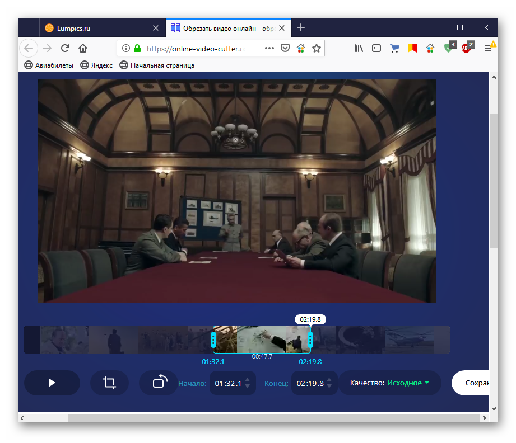Click the Сохранить save button

click(x=473, y=383)
